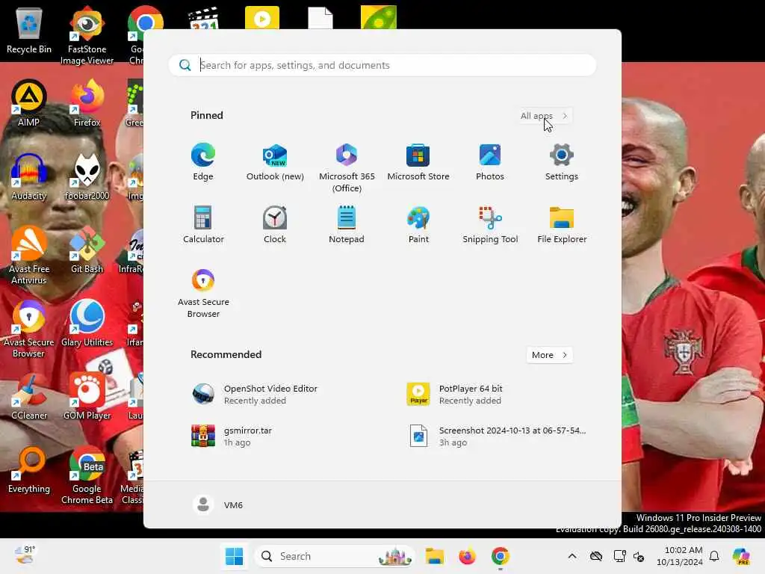The height and width of the screenshot is (574, 765).
Task: Select CCleaner desktop shortcut
Action: (29, 396)
